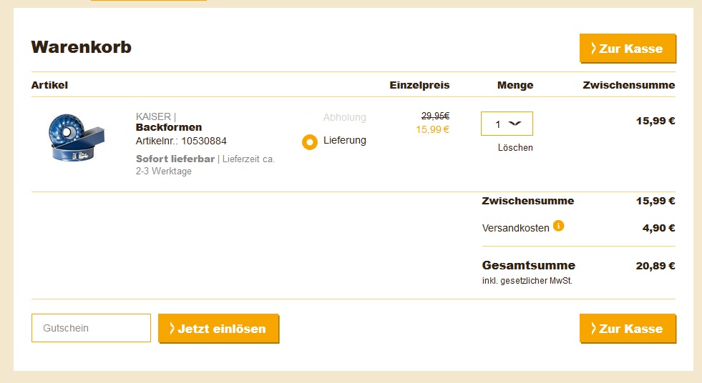Select the Lieferung radio button

[x=309, y=142]
